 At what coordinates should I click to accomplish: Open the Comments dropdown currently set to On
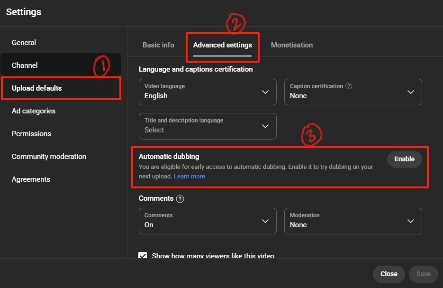pos(208,221)
